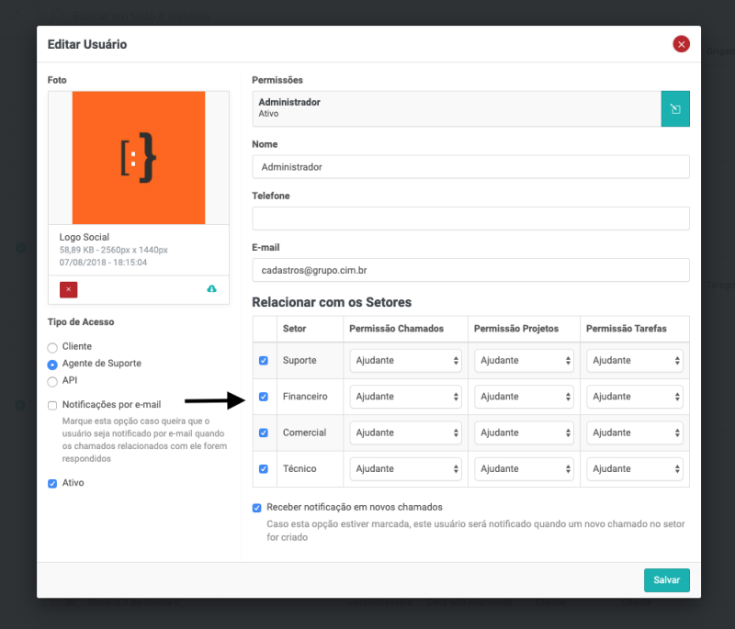
Task: Close the Editar Usuário dialog
Action: click(681, 44)
